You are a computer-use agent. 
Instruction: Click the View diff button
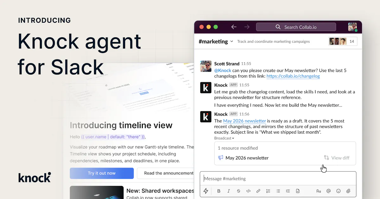click(x=337, y=158)
